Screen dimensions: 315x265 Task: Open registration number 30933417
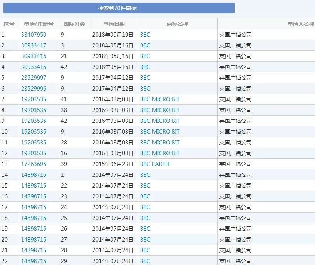(x=34, y=45)
